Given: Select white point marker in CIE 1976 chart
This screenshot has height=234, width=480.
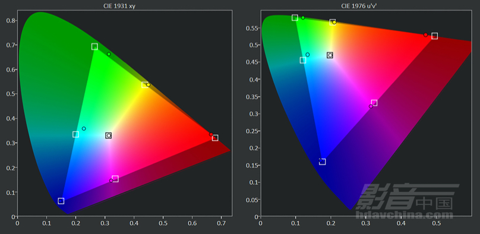Looking at the screenshot, I should [330, 55].
